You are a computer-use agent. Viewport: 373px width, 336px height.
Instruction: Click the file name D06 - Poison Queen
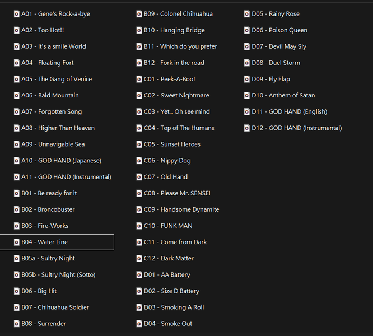pyautogui.click(x=279, y=30)
